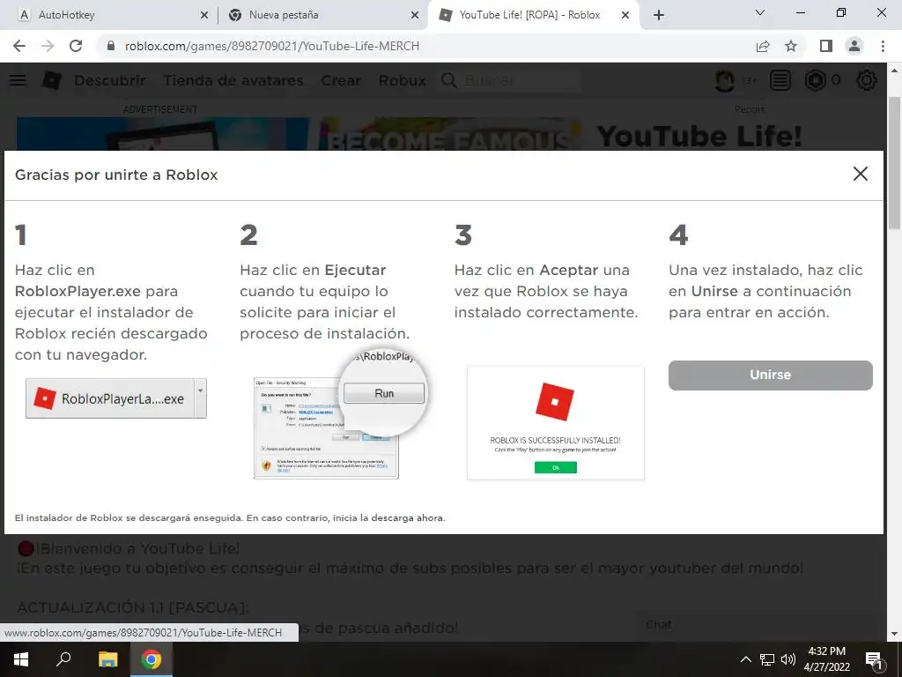Click the address bar URL
This screenshot has height=677, width=902.
(x=271, y=46)
